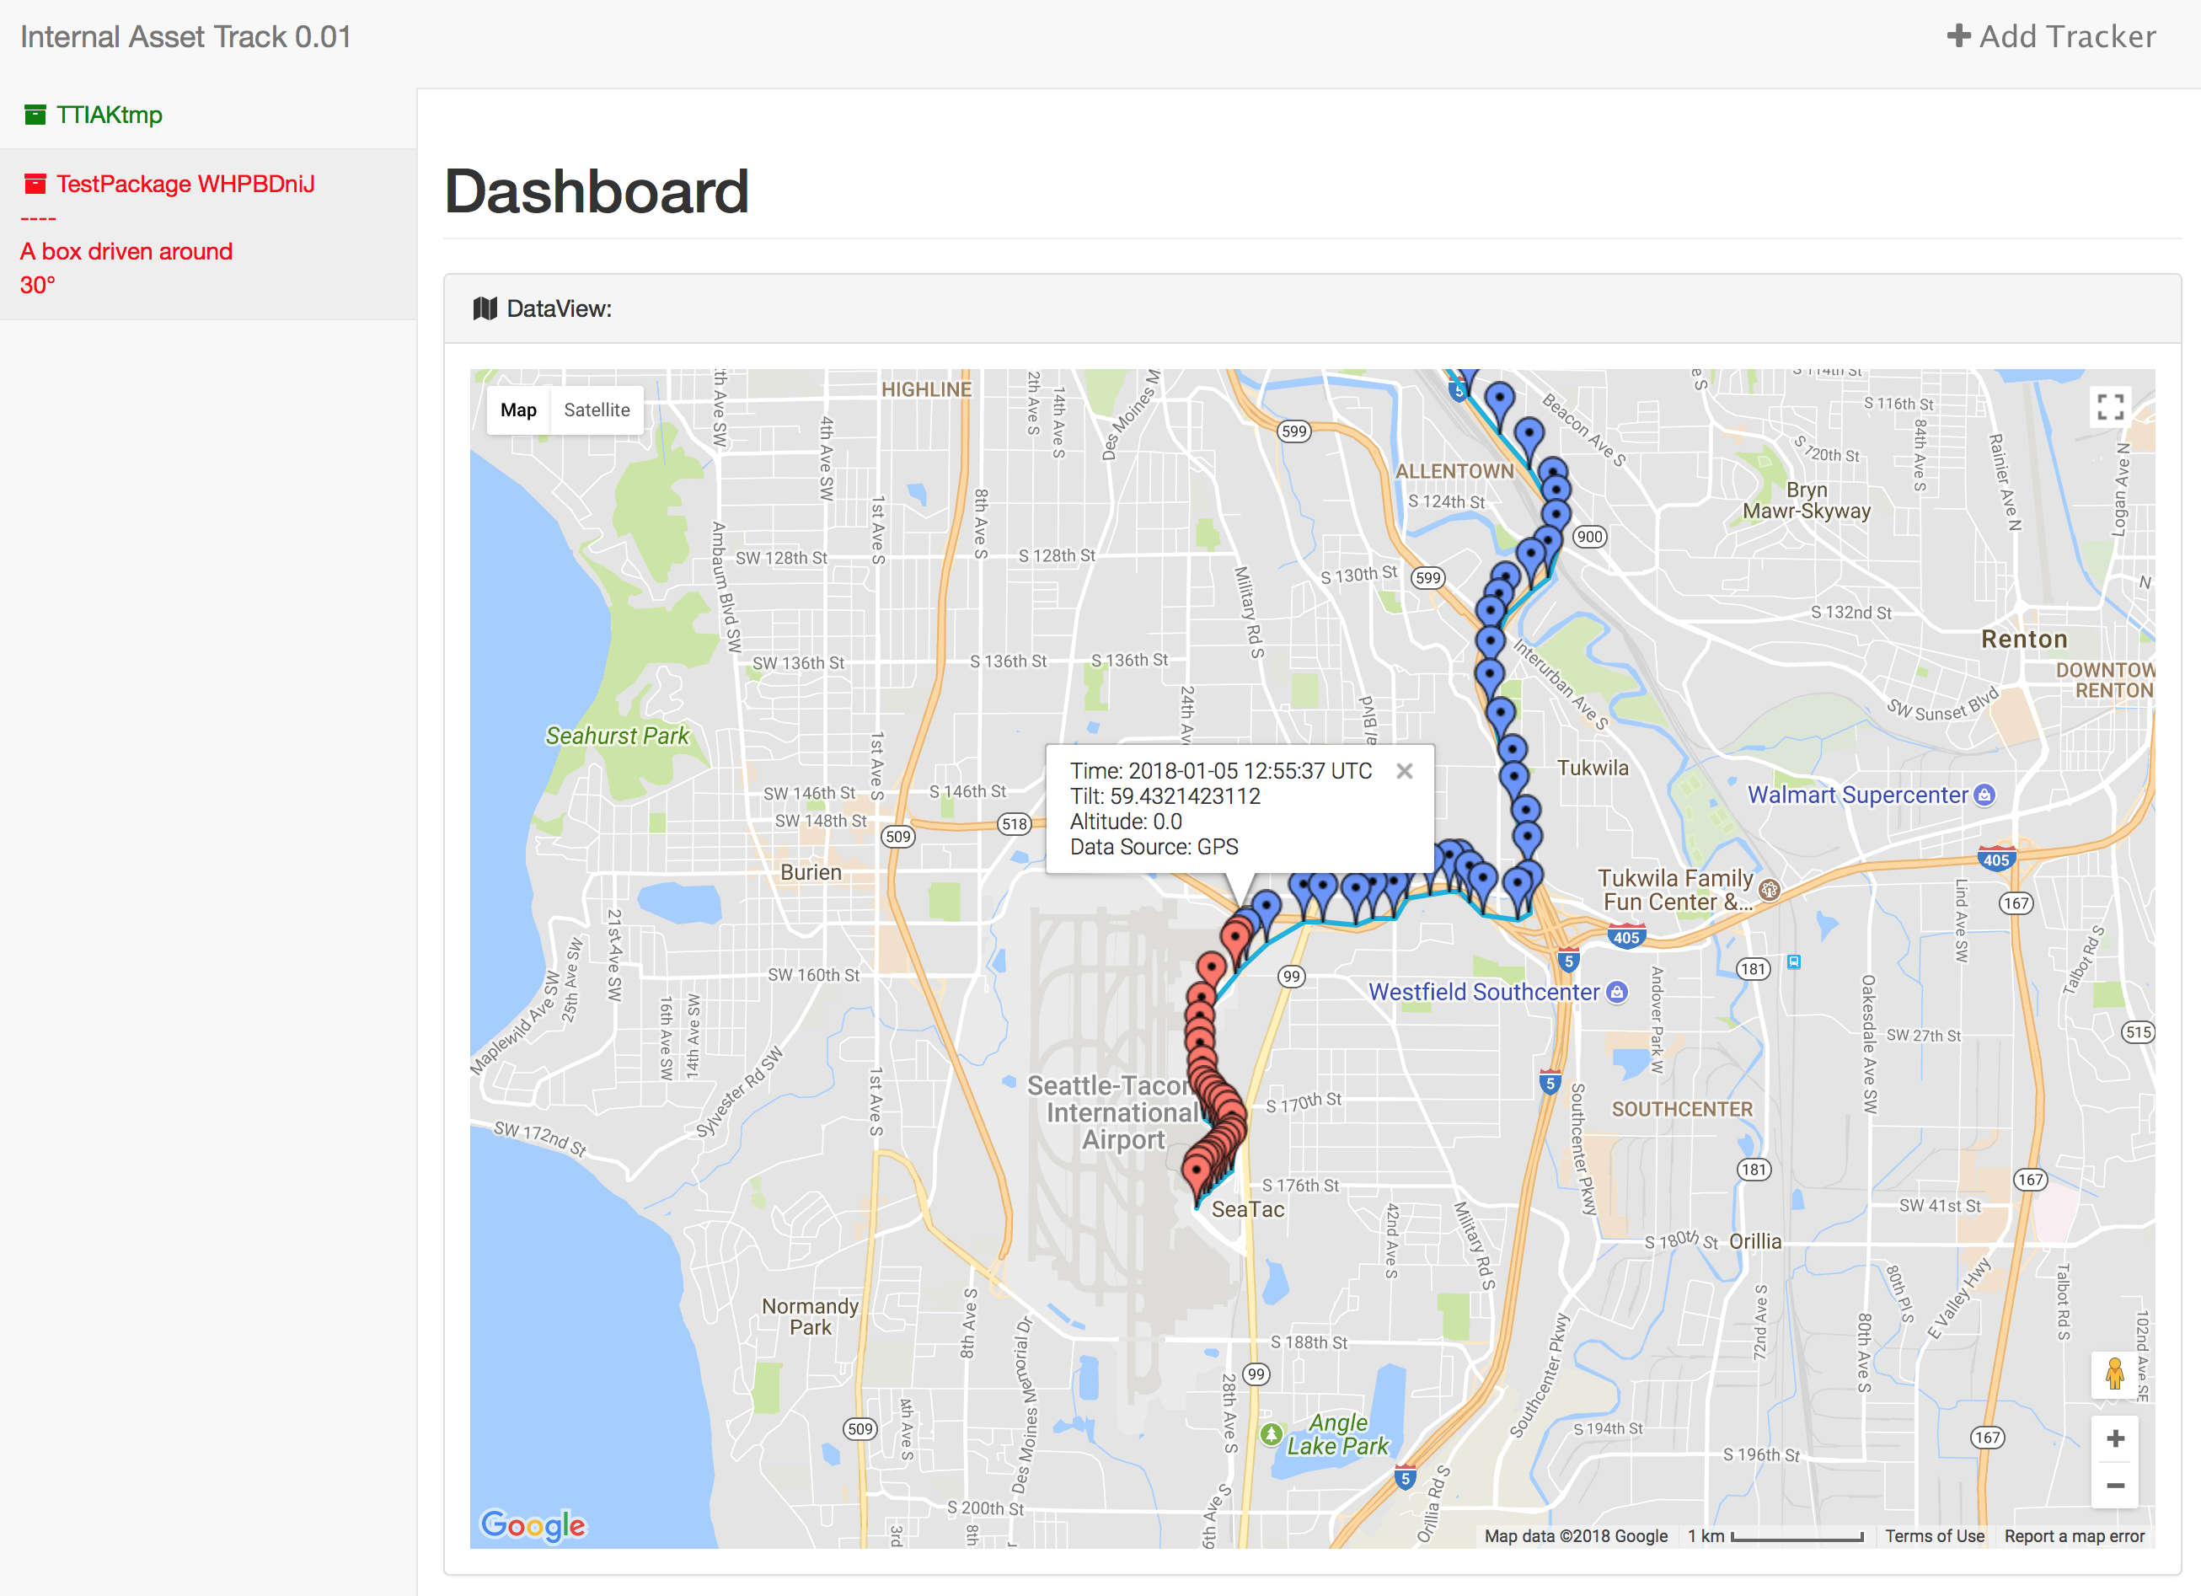Viewport: 2201px width, 1596px height.
Task: Open Terms of Use link
Action: point(1933,1536)
